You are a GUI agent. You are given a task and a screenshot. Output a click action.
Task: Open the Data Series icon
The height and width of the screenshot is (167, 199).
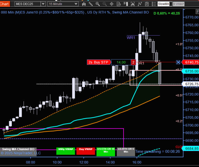[x=133, y=4]
